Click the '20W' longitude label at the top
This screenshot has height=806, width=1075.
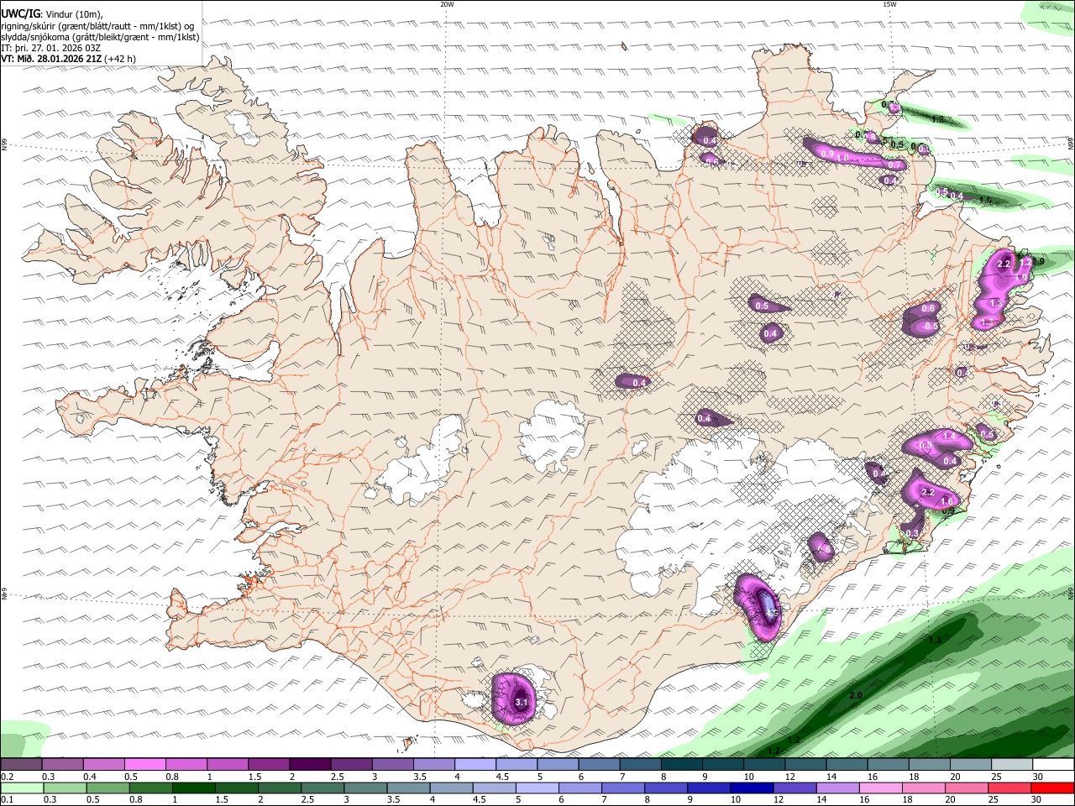click(447, 4)
